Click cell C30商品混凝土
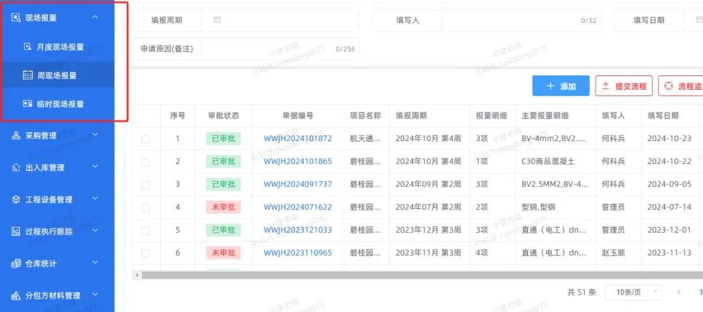 point(548,162)
